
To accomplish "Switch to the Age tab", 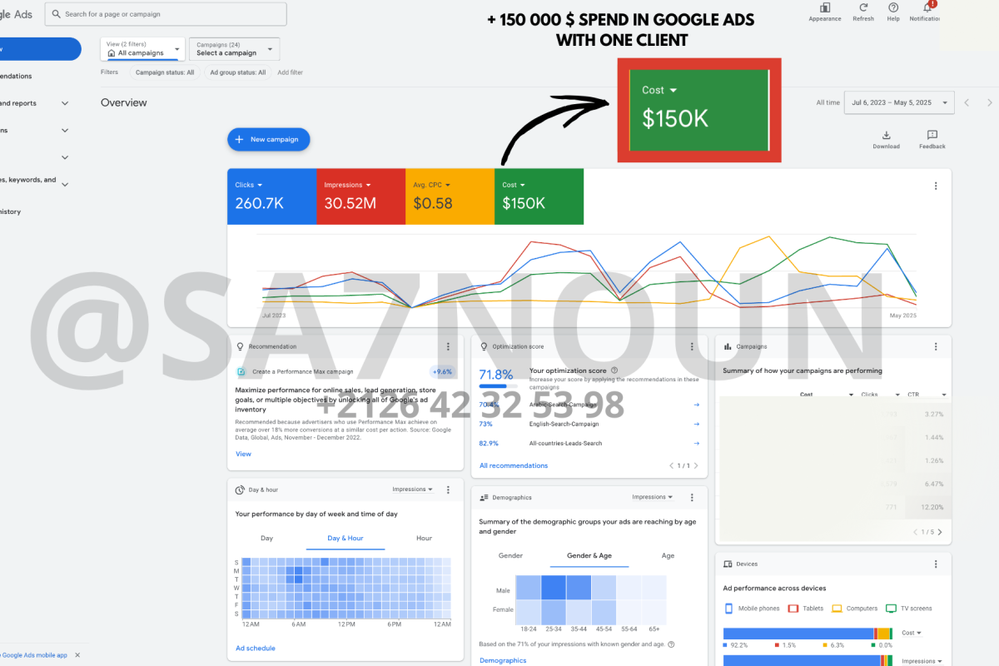I will (x=668, y=555).
